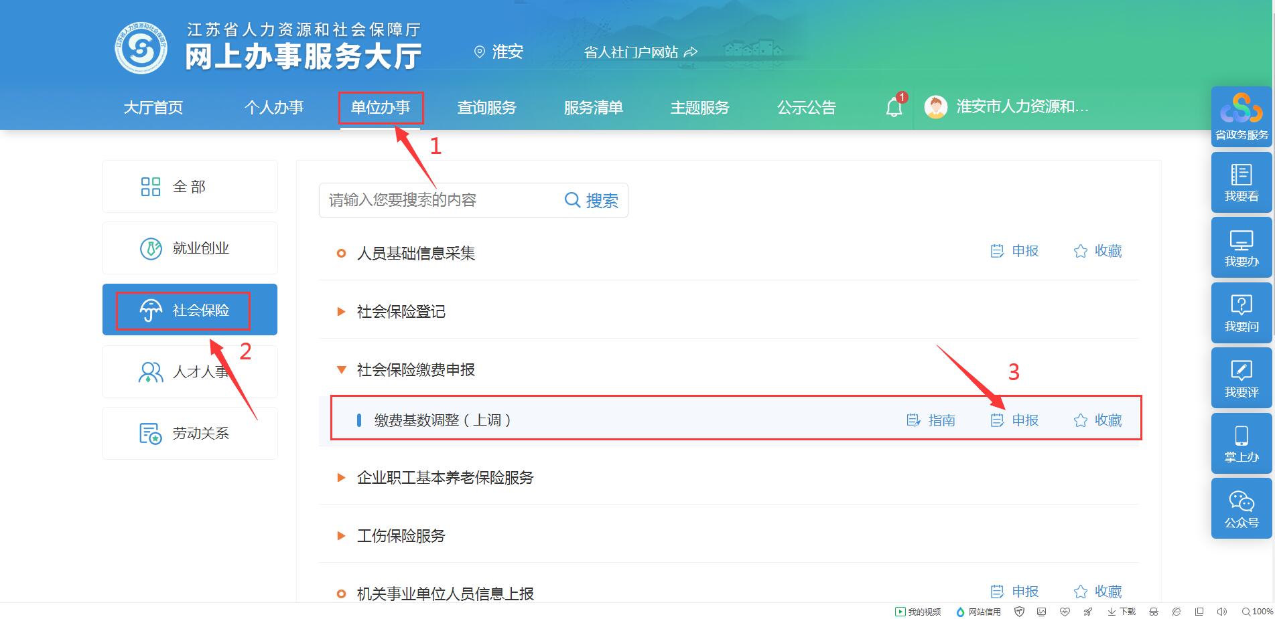The width and height of the screenshot is (1275, 619).
Task: Select 人才人事 category
Action: [190, 371]
